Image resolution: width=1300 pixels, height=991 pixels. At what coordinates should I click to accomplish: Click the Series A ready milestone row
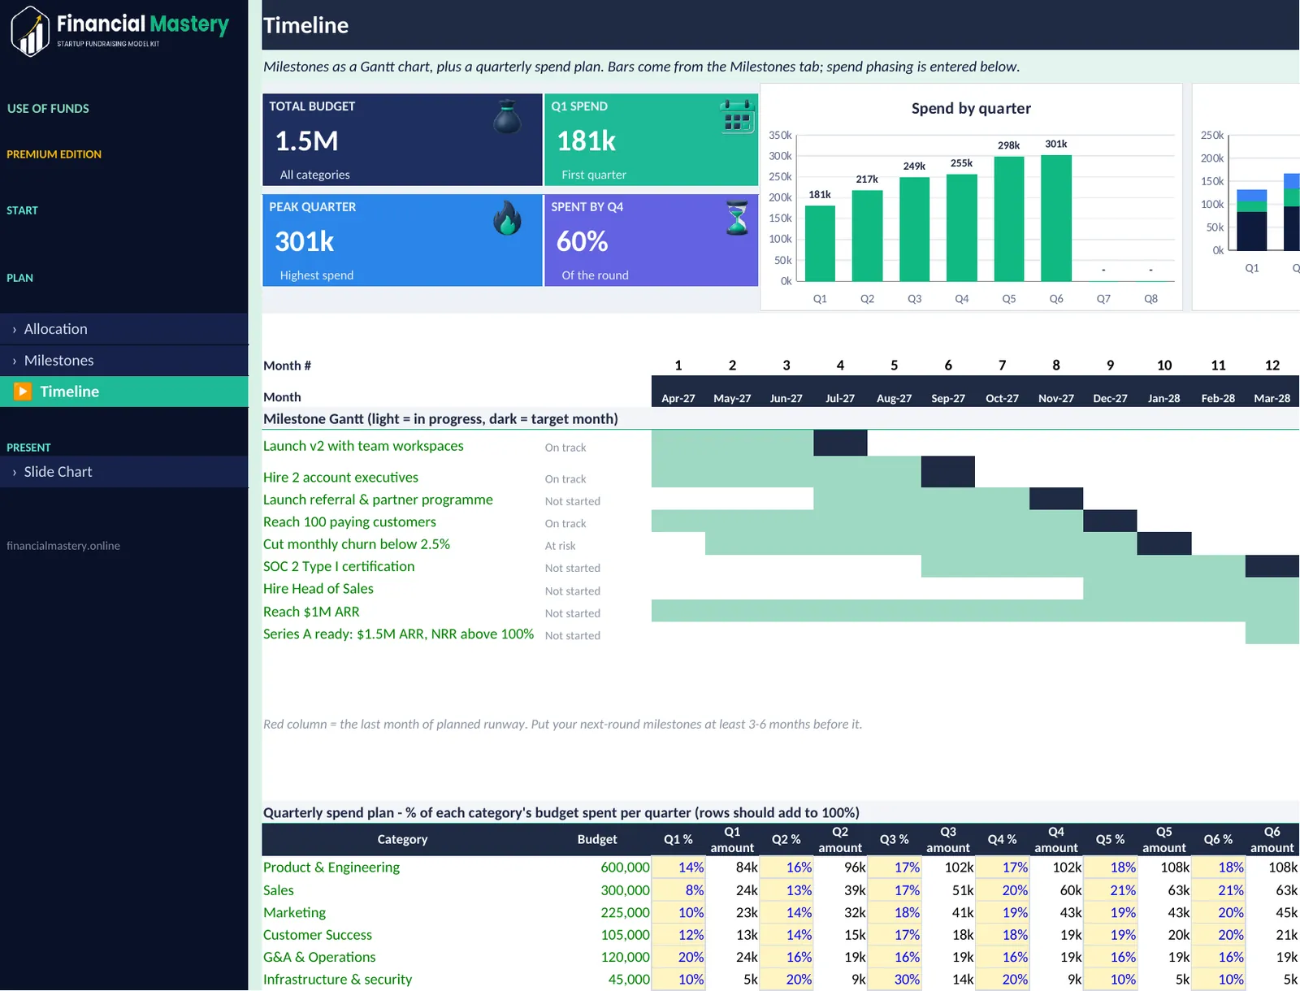click(398, 634)
